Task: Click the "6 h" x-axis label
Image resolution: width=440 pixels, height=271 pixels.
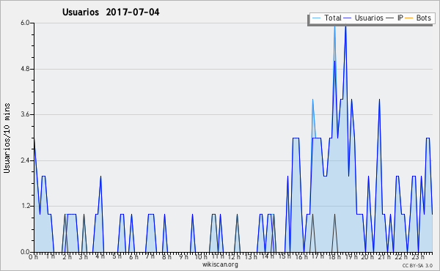Action: click(133, 256)
